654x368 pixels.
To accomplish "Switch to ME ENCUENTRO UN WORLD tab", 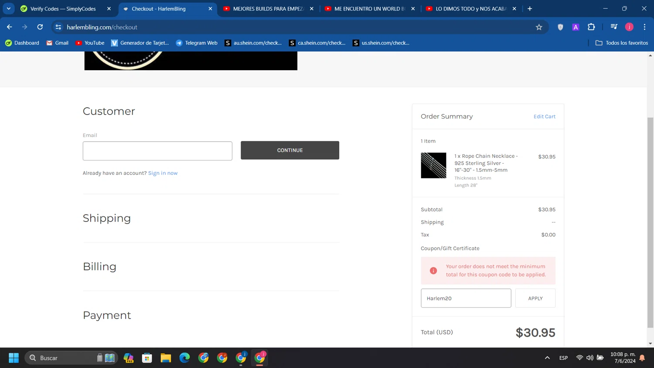I will (x=370, y=9).
